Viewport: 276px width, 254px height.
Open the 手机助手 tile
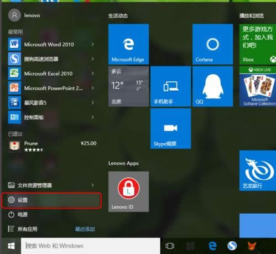click(170, 86)
